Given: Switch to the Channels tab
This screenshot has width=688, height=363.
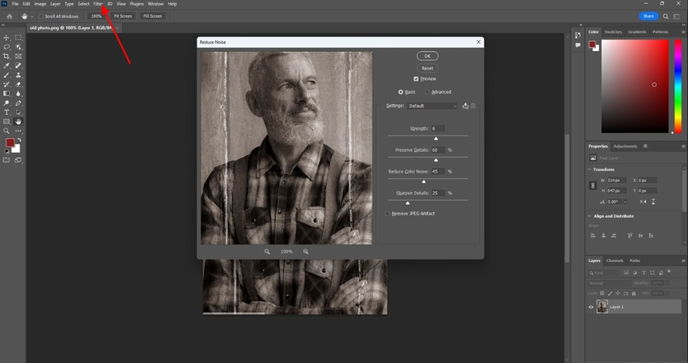Looking at the screenshot, I should 615,261.
